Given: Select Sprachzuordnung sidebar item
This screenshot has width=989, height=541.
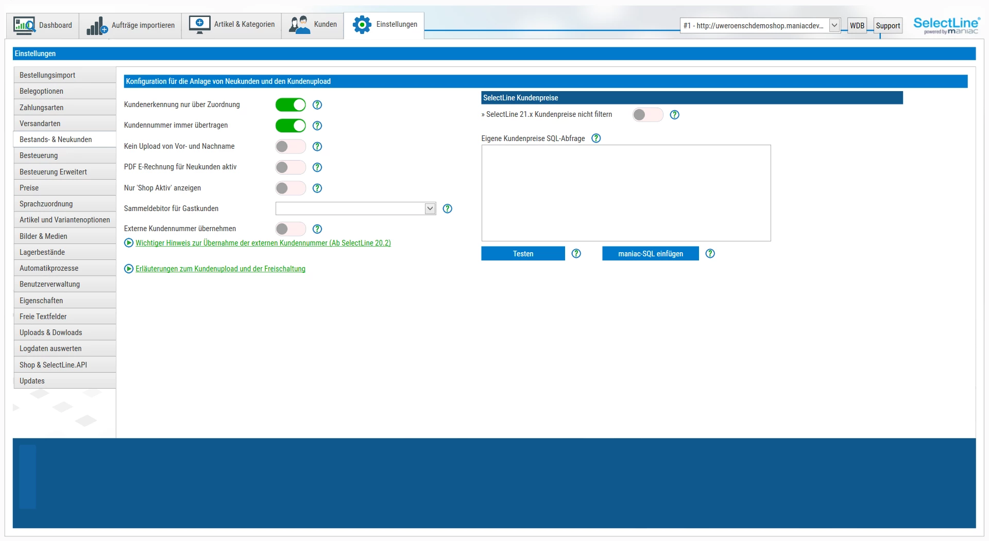Looking at the screenshot, I should coord(65,204).
